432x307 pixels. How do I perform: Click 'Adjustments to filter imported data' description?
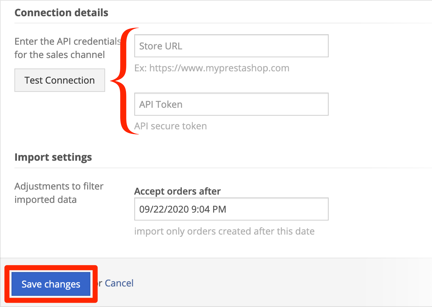pos(59,193)
